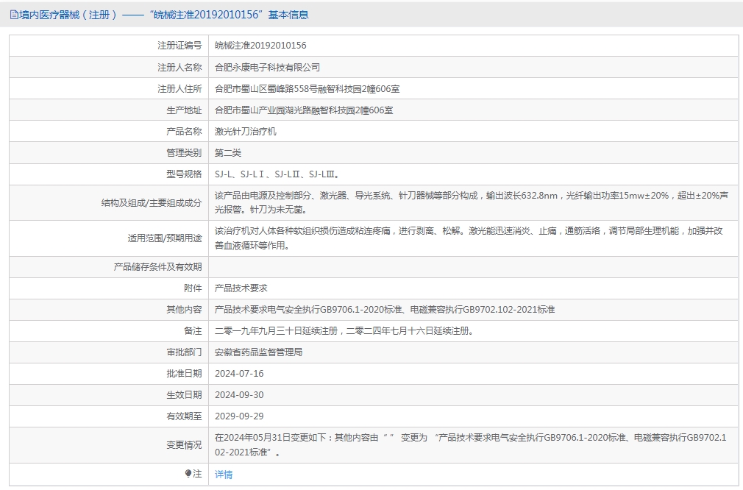Click the 其他内容 row standard text
The image size is (743, 490).
385,310
